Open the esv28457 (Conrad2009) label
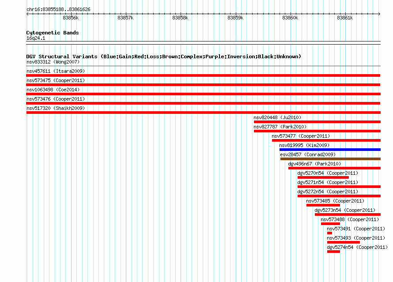Screen dimensions: 393x282 (x=308, y=154)
